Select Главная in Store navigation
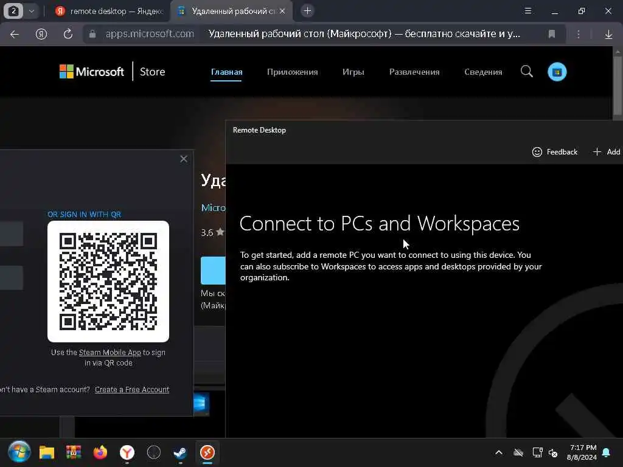623x467 pixels. [226, 72]
